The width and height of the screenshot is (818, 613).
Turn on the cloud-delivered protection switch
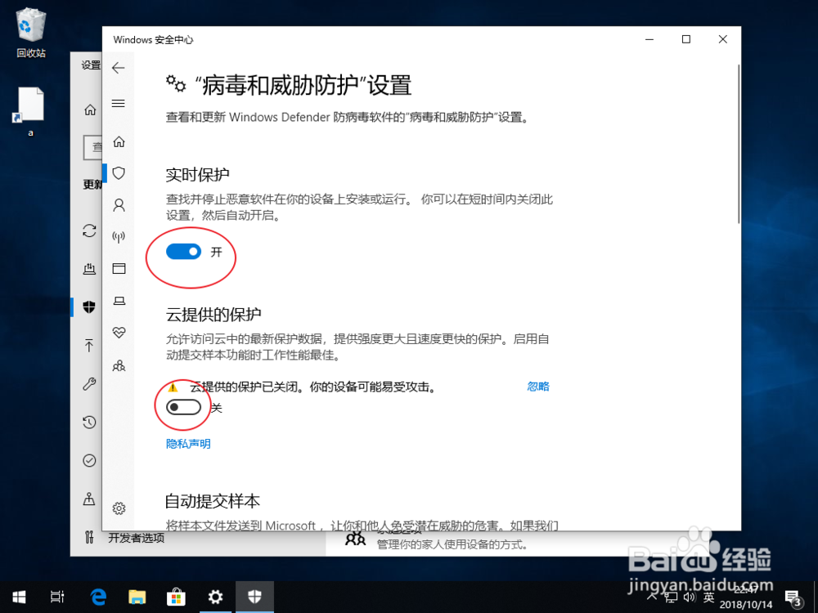(x=183, y=407)
